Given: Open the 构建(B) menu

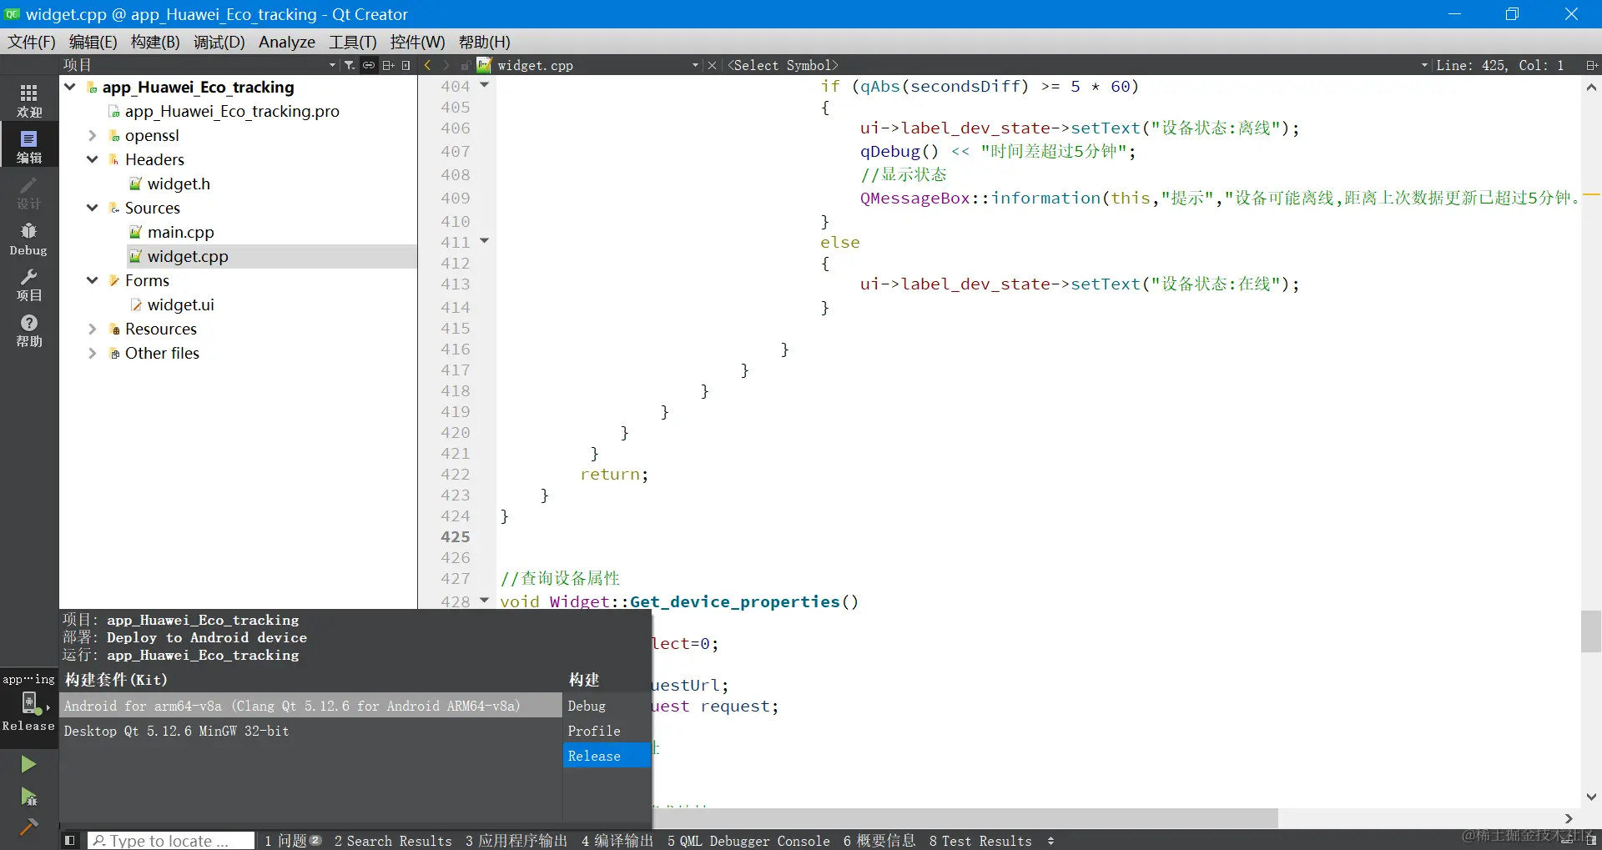Looking at the screenshot, I should pos(155,42).
